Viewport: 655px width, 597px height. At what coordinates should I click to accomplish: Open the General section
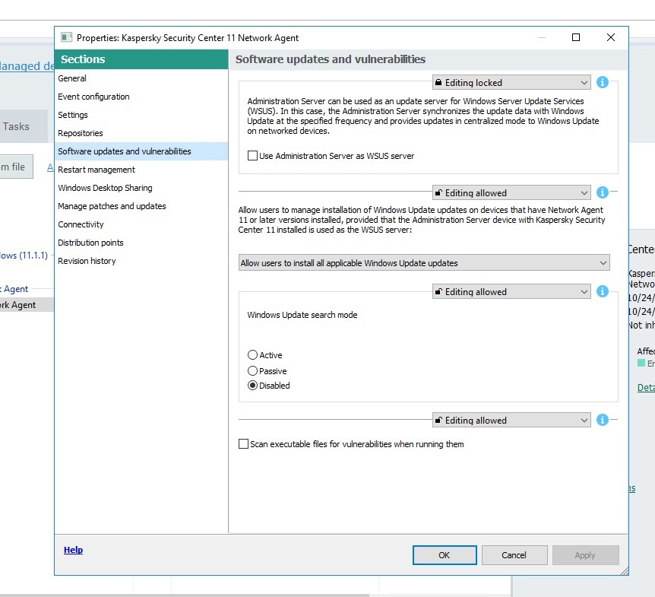point(141,78)
